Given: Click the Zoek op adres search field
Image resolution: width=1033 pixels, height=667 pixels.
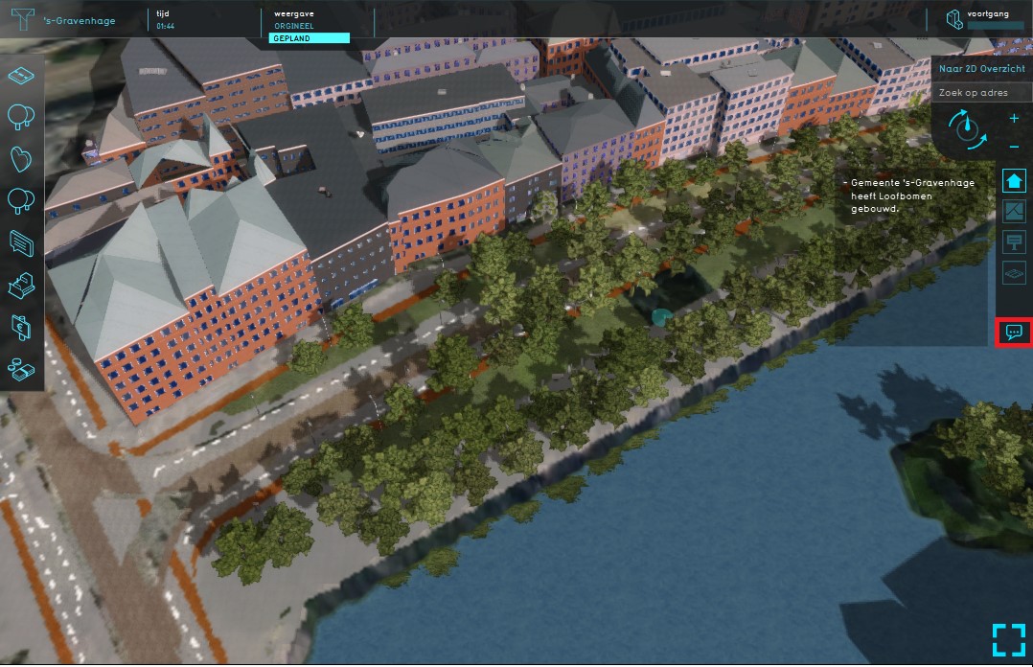Looking at the screenshot, I should tap(981, 93).
